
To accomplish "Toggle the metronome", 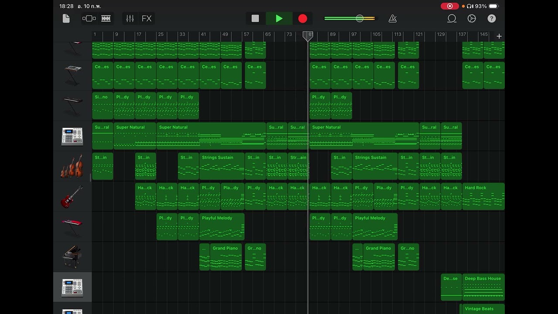I will [392, 18].
